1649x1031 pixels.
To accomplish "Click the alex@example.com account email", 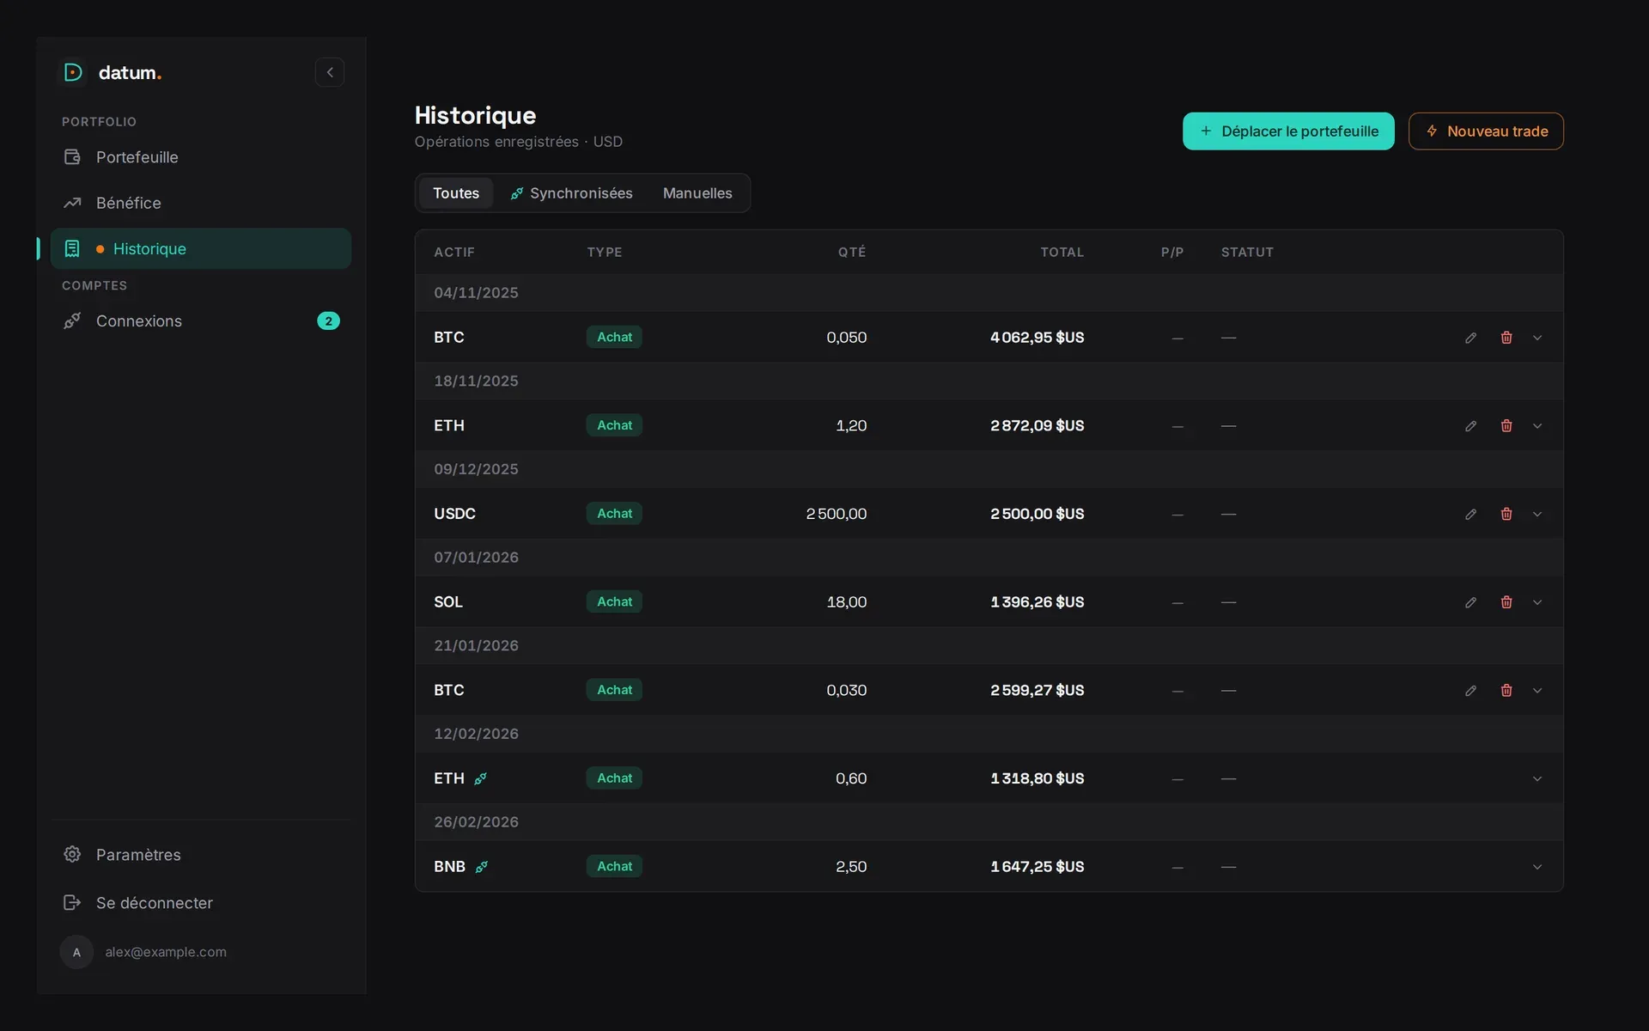I will (166, 952).
